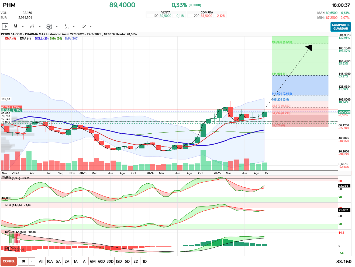
Task: Click the blue Fibonacci zone band
Action: pyautogui.click(x=300, y=85)
